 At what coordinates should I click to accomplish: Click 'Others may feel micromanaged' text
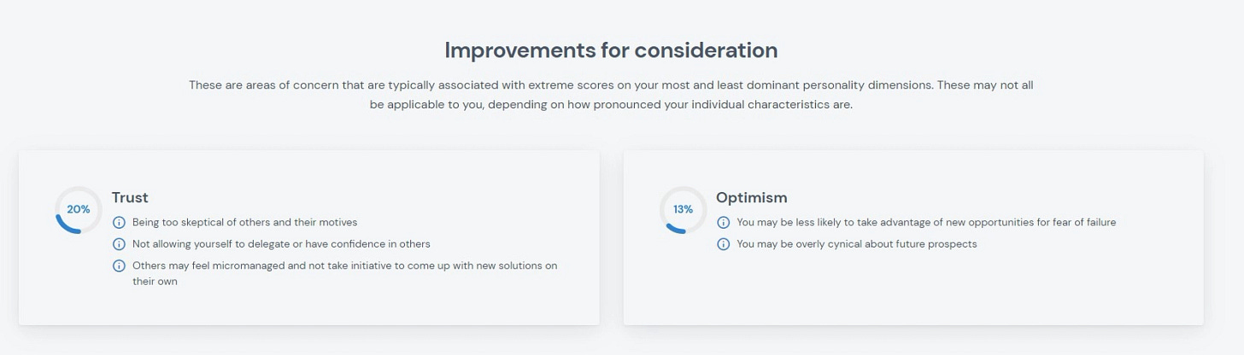[x=344, y=265]
